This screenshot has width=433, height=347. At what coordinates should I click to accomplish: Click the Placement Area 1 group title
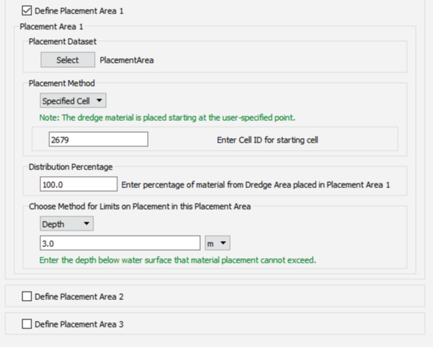[52, 27]
